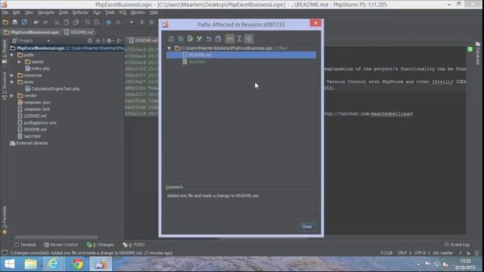Collapse the root path node in dialog tree
This screenshot has height=272, width=484.
169,48
